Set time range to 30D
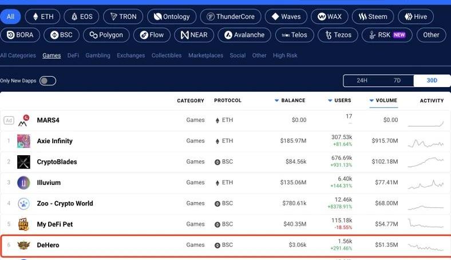This screenshot has width=451, height=260. pyautogui.click(x=432, y=81)
